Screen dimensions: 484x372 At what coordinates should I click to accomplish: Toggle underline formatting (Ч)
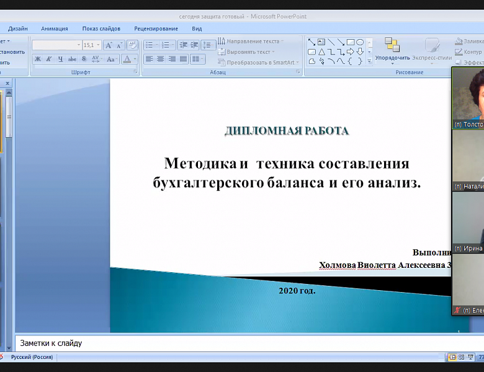[x=61, y=59]
